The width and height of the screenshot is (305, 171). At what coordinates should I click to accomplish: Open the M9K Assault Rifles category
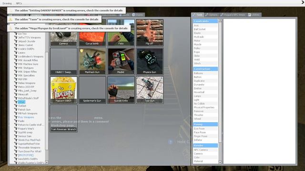pos(28,60)
